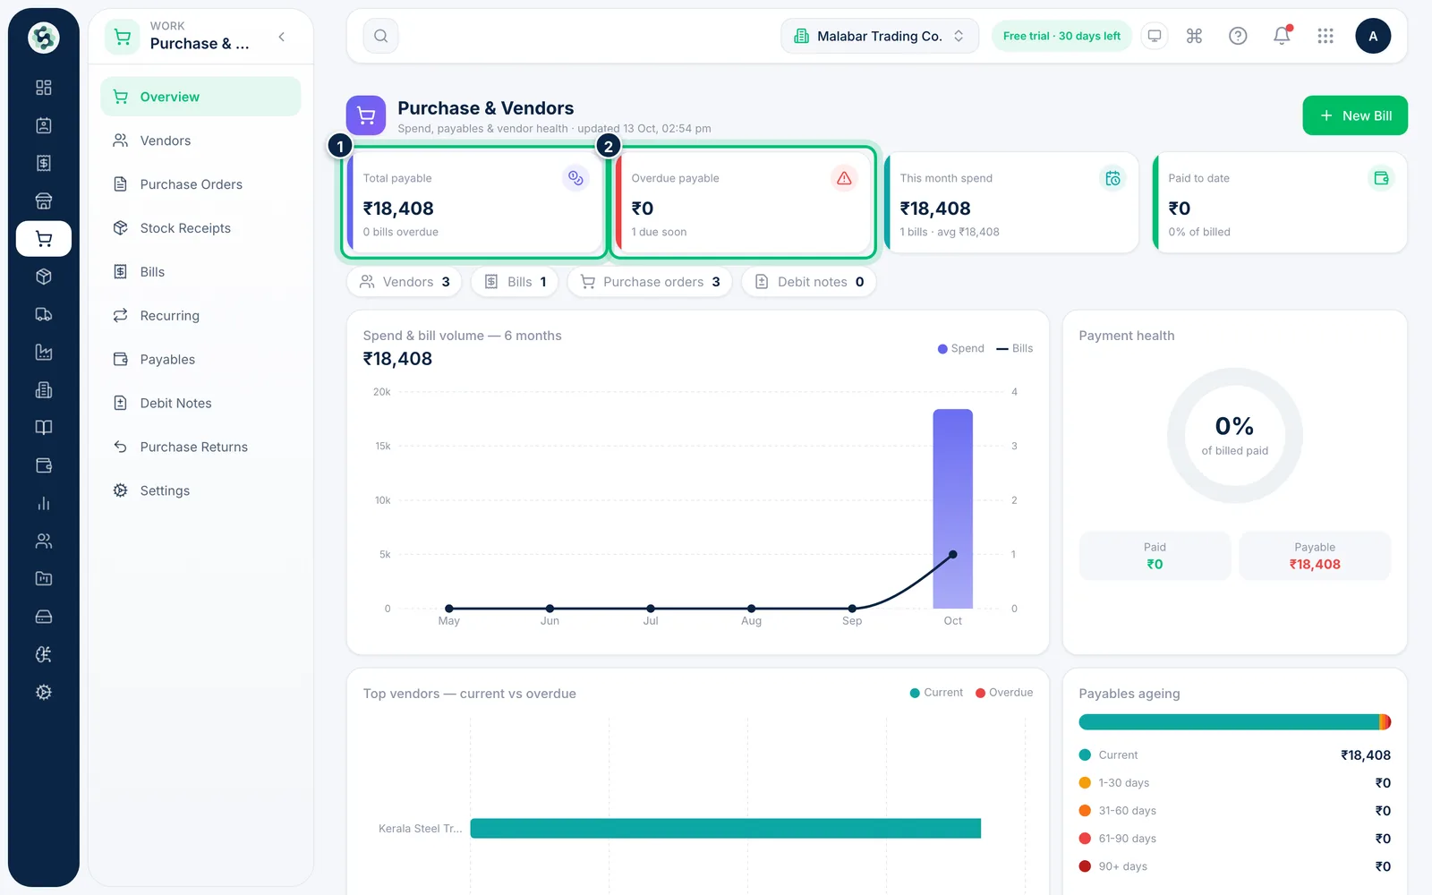This screenshot has width=1432, height=895.
Task: Click the wallet icon in left rail
Action: [x=43, y=465]
